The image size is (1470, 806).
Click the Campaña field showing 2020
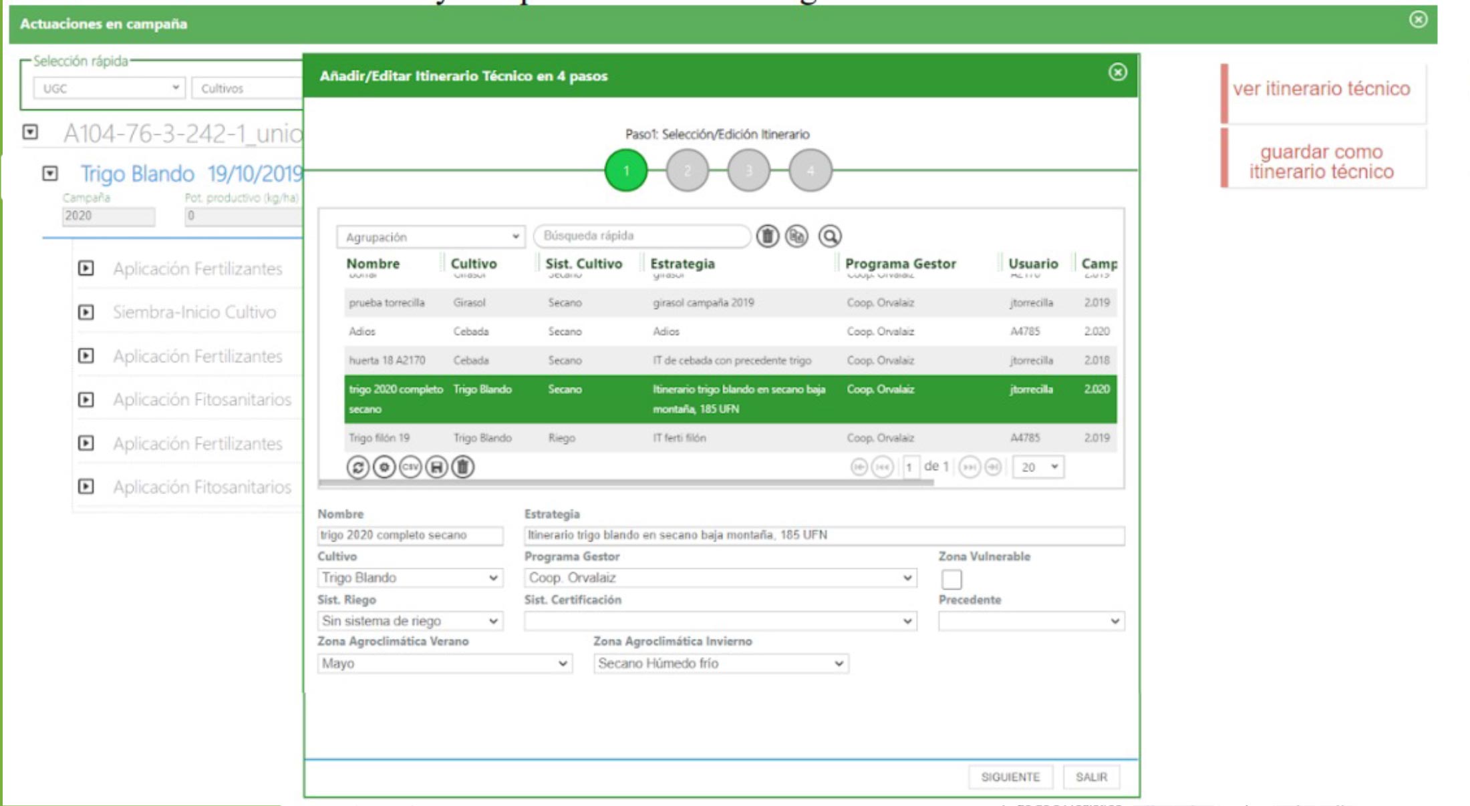point(109,216)
